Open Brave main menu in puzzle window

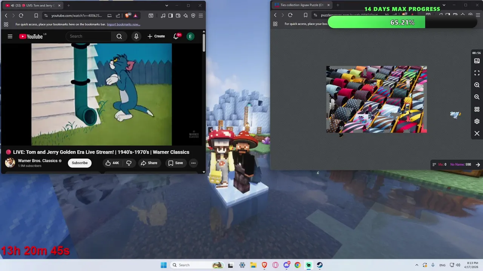(478, 15)
